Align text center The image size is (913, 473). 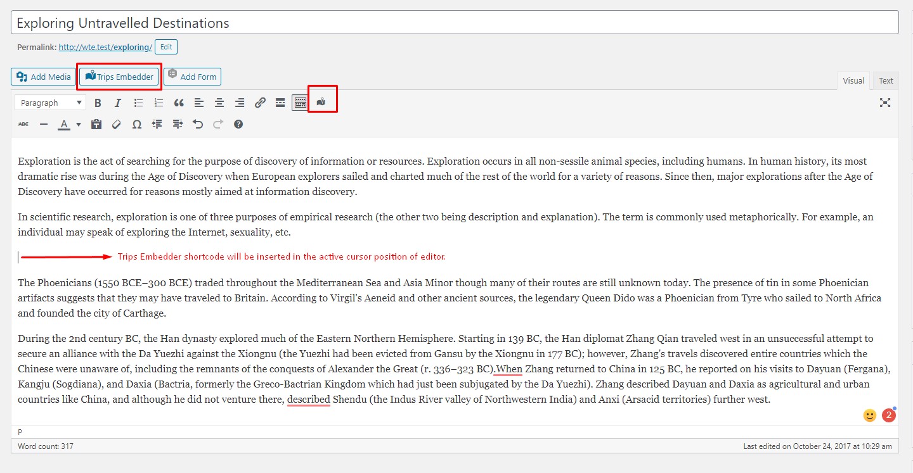click(219, 103)
